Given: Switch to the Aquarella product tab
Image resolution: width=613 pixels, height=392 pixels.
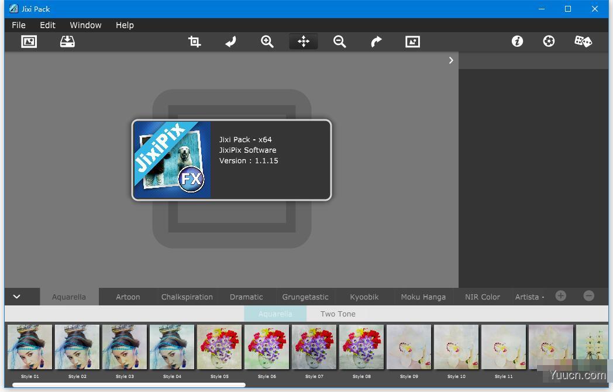Looking at the screenshot, I should [x=69, y=297].
